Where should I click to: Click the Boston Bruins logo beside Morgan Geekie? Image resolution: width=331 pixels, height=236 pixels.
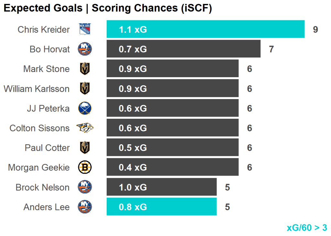pyautogui.click(x=85, y=168)
